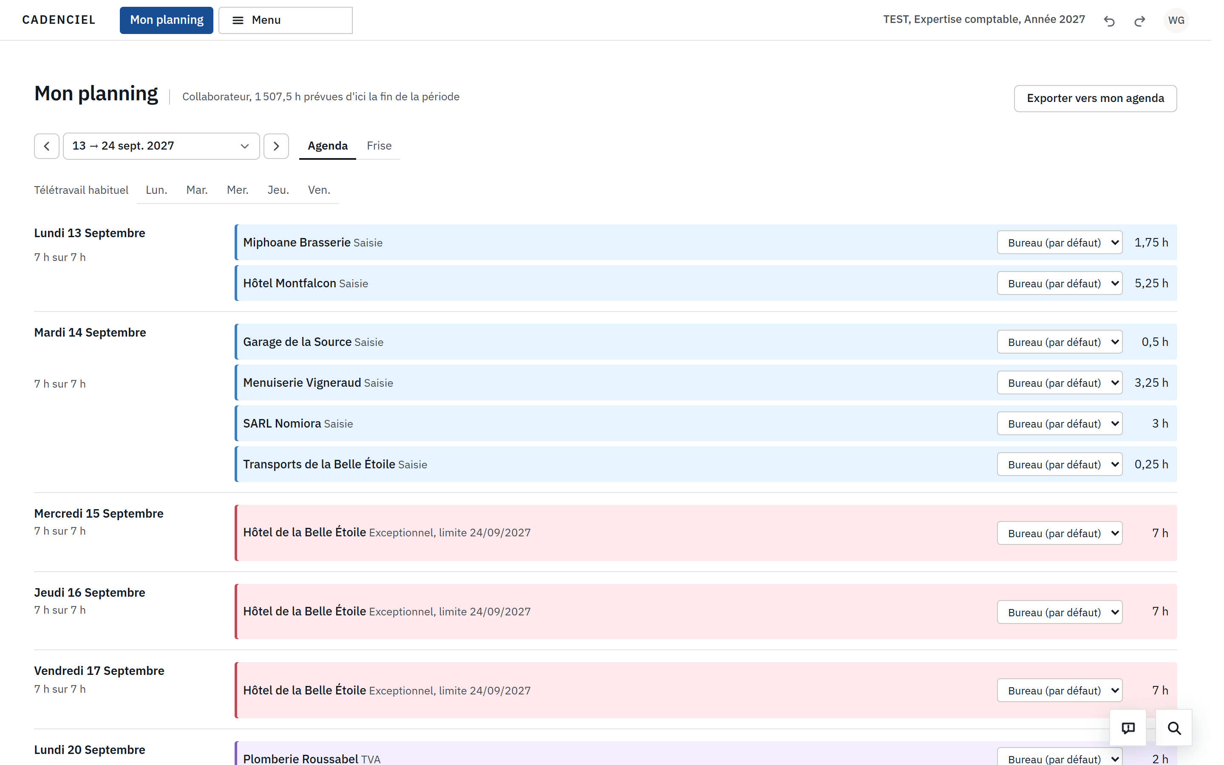Click the Mon planning button

pyautogui.click(x=167, y=20)
